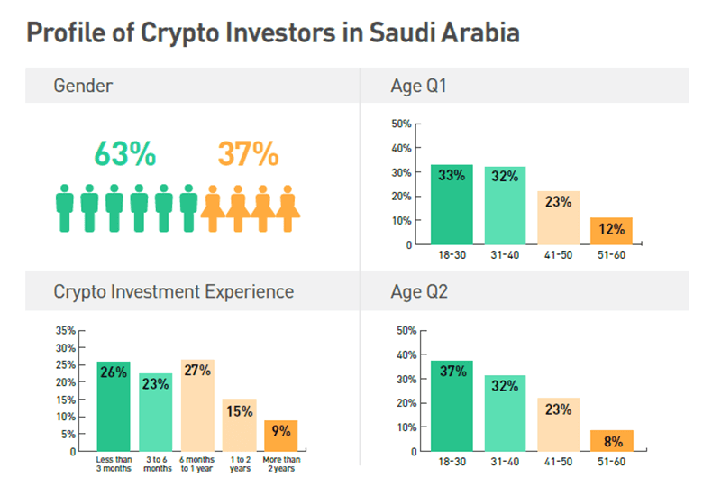Click the 8% bar in Age Q2
The width and height of the screenshot is (703, 487).
coord(612,441)
